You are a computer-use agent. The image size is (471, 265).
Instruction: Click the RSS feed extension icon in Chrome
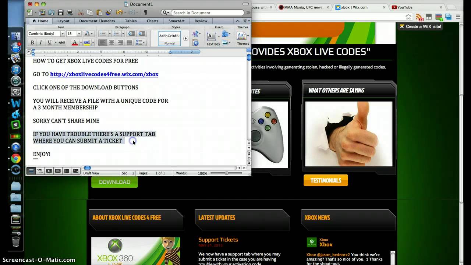coord(419,17)
